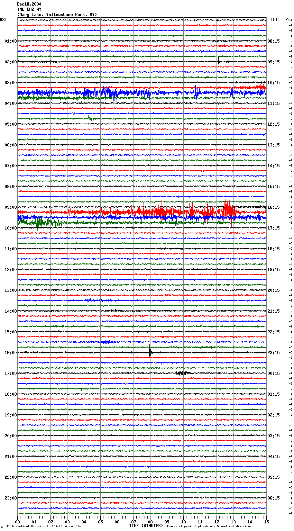Screen dimensions: 294x531
Task: Click minute tick 15 on the bottom axis
Action: click(x=266, y=522)
